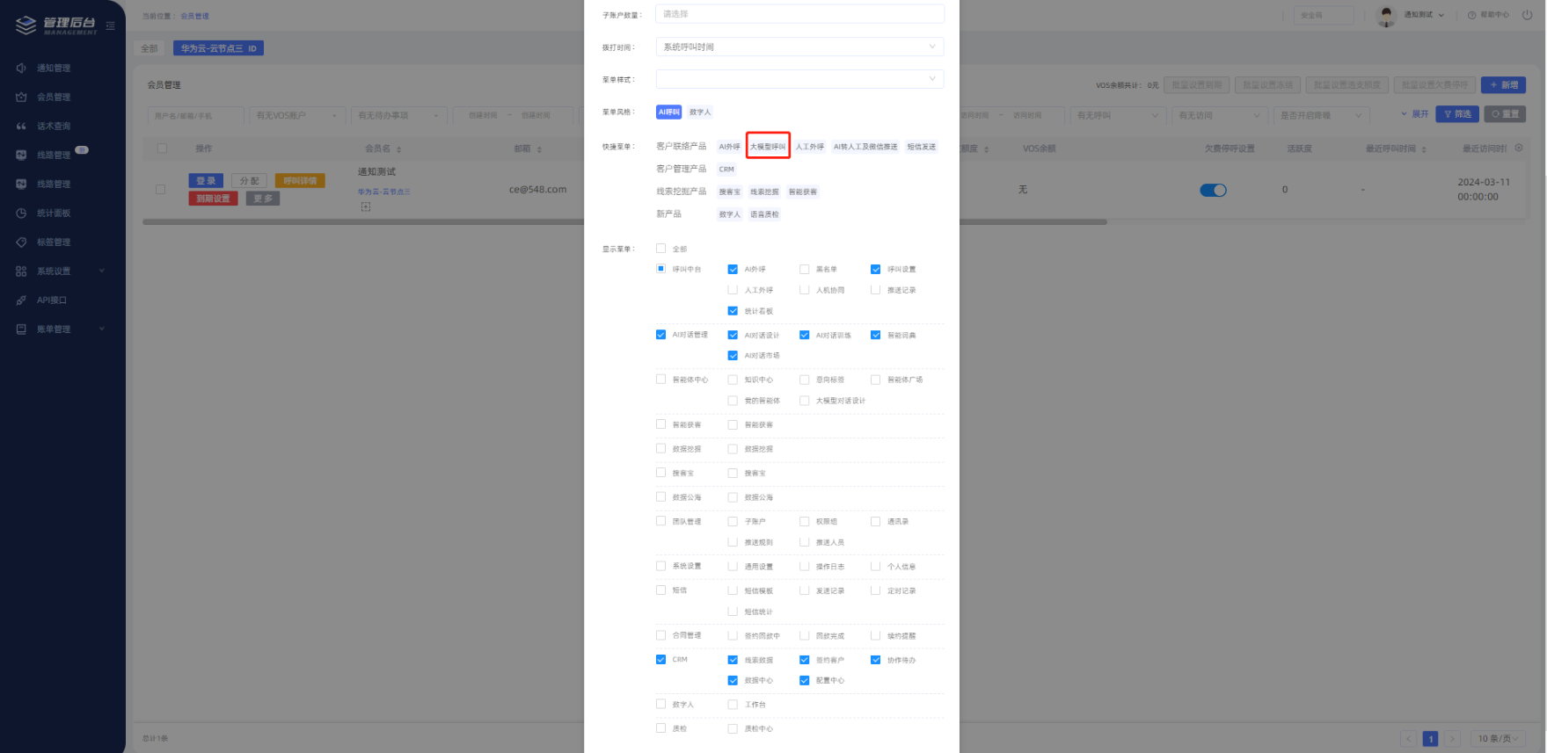Click the 大模型呼叫 quick menu button
Screen dimensions: 1547x753
pyautogui.click(x=768, y=147)
